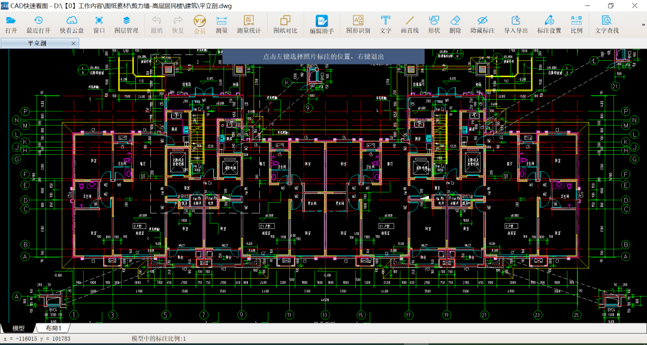Screen dimensions: 647x345
Task: Select the 测量 measure tool
Action: pyautogui.click(x=222, y=24)
